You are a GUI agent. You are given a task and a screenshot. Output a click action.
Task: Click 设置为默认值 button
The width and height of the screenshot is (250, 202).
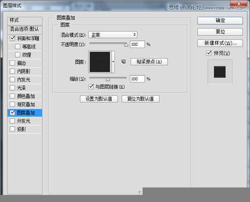[99, 99]
